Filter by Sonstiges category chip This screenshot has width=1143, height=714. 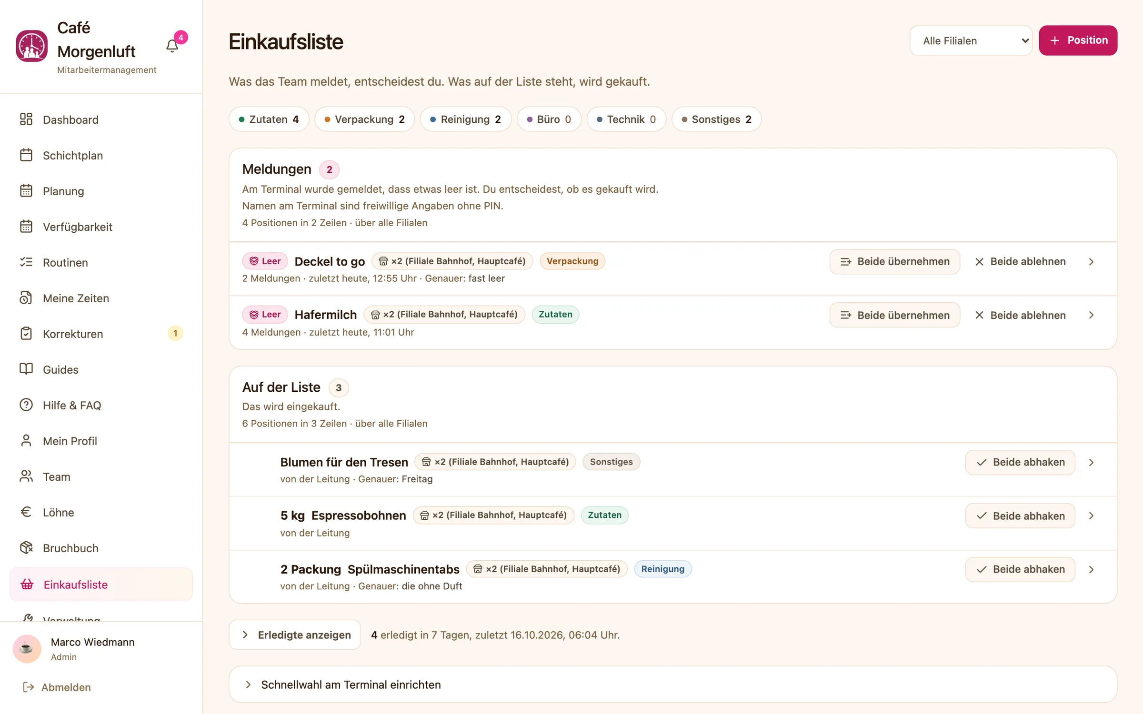[x=716, y=119]
